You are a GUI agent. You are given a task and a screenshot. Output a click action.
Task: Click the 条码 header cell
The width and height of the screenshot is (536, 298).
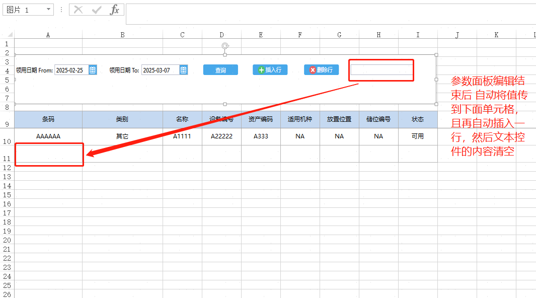tap(48, 119)
